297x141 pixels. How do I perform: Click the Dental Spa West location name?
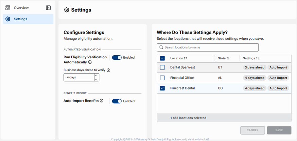(182, 67)
